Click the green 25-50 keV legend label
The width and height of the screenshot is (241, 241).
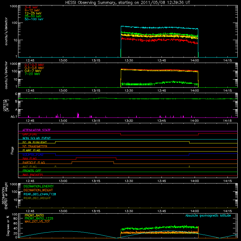pyautogui.click(x=33, y=16)
